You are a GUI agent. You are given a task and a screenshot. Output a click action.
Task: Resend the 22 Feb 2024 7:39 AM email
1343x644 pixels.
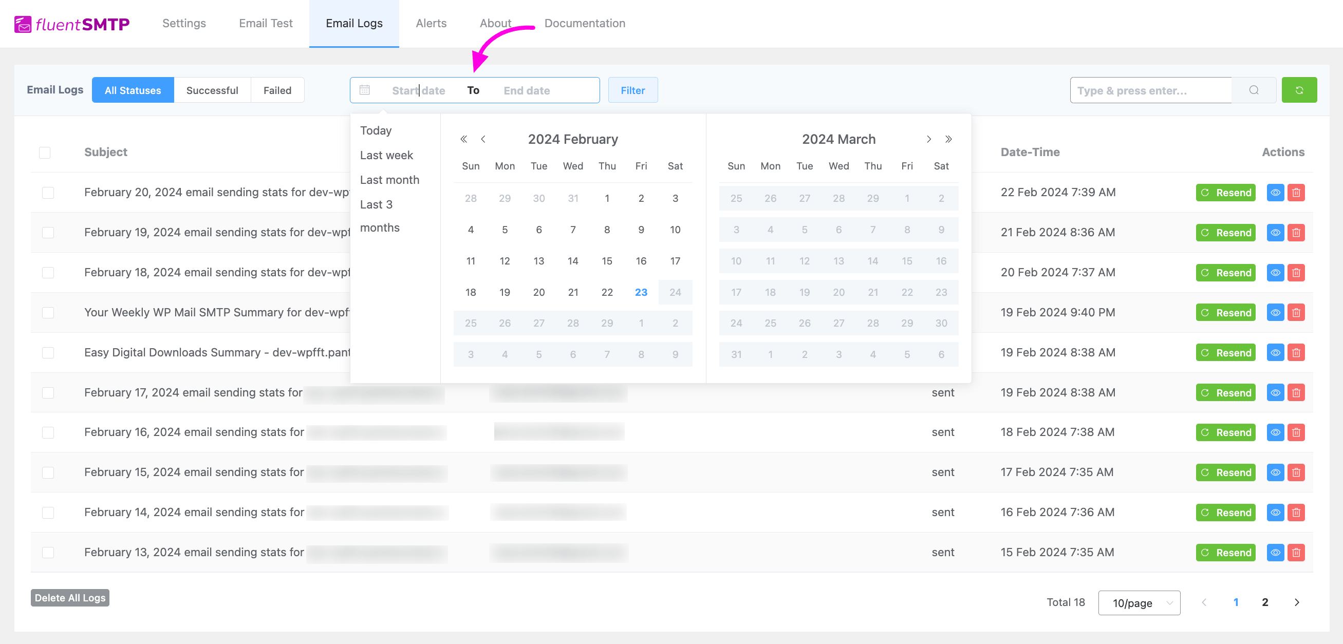coord(1225,192)
